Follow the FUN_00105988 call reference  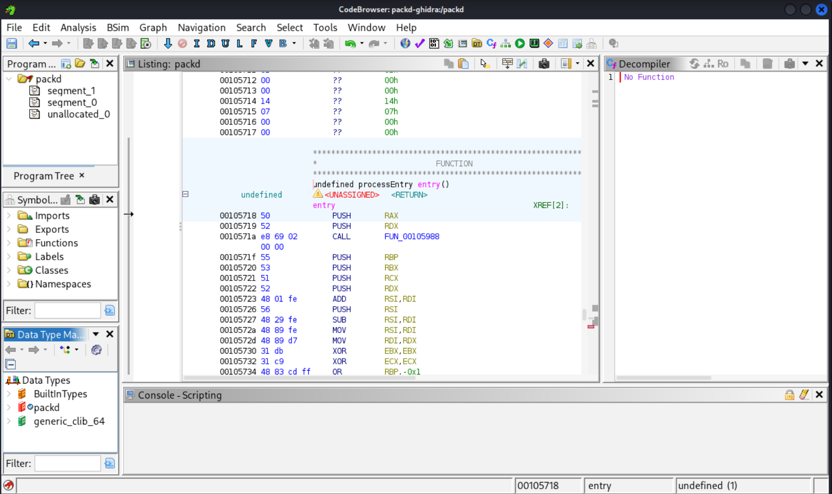click(x=411, y=237)
